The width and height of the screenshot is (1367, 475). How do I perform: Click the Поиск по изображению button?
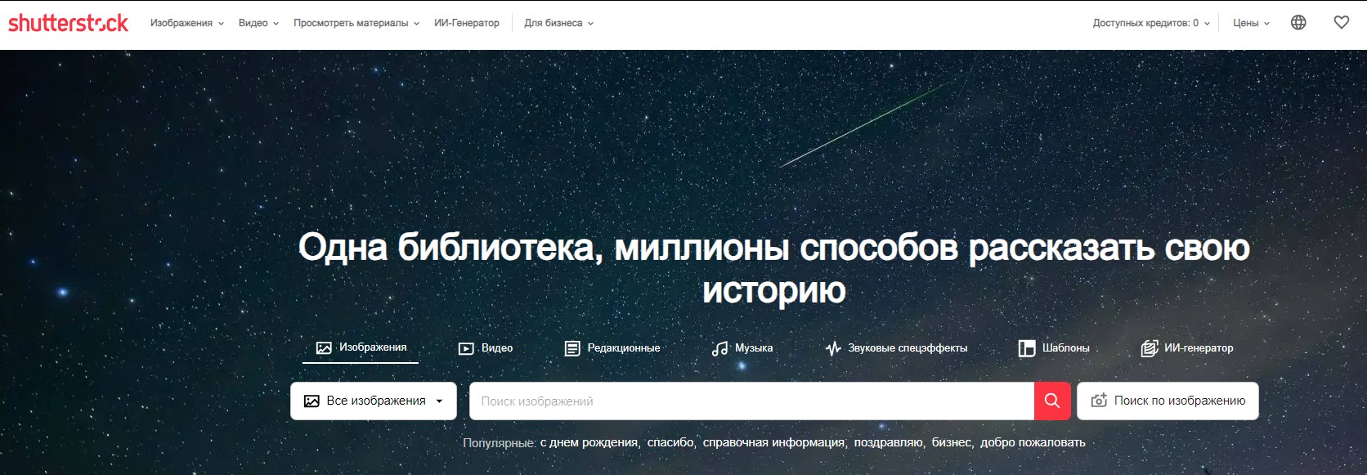pos(1168,401)
